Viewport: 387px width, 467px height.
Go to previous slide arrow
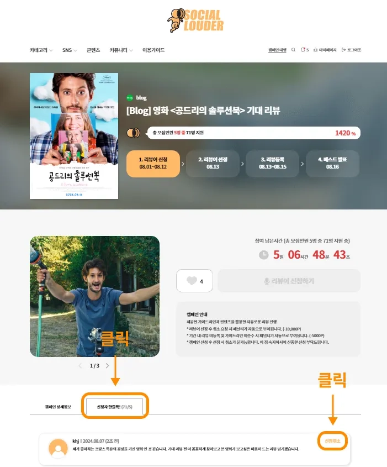pos(80,366)
